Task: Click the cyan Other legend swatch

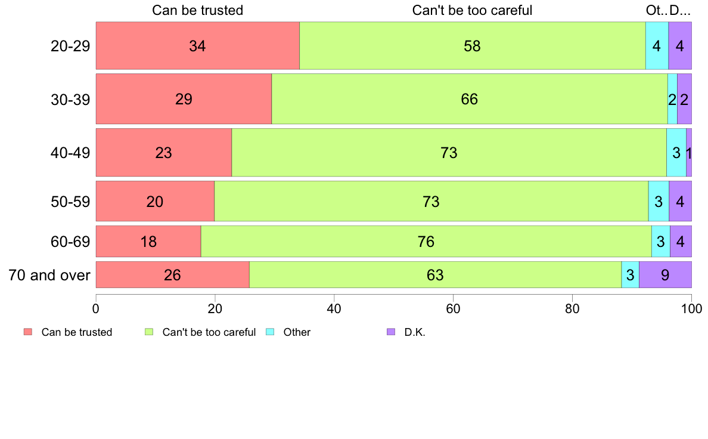Action: click(270, 332)
